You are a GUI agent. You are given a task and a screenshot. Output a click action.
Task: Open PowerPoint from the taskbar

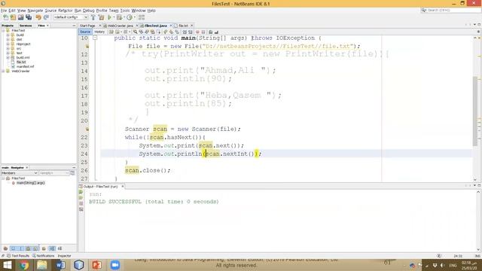[97, 265]
